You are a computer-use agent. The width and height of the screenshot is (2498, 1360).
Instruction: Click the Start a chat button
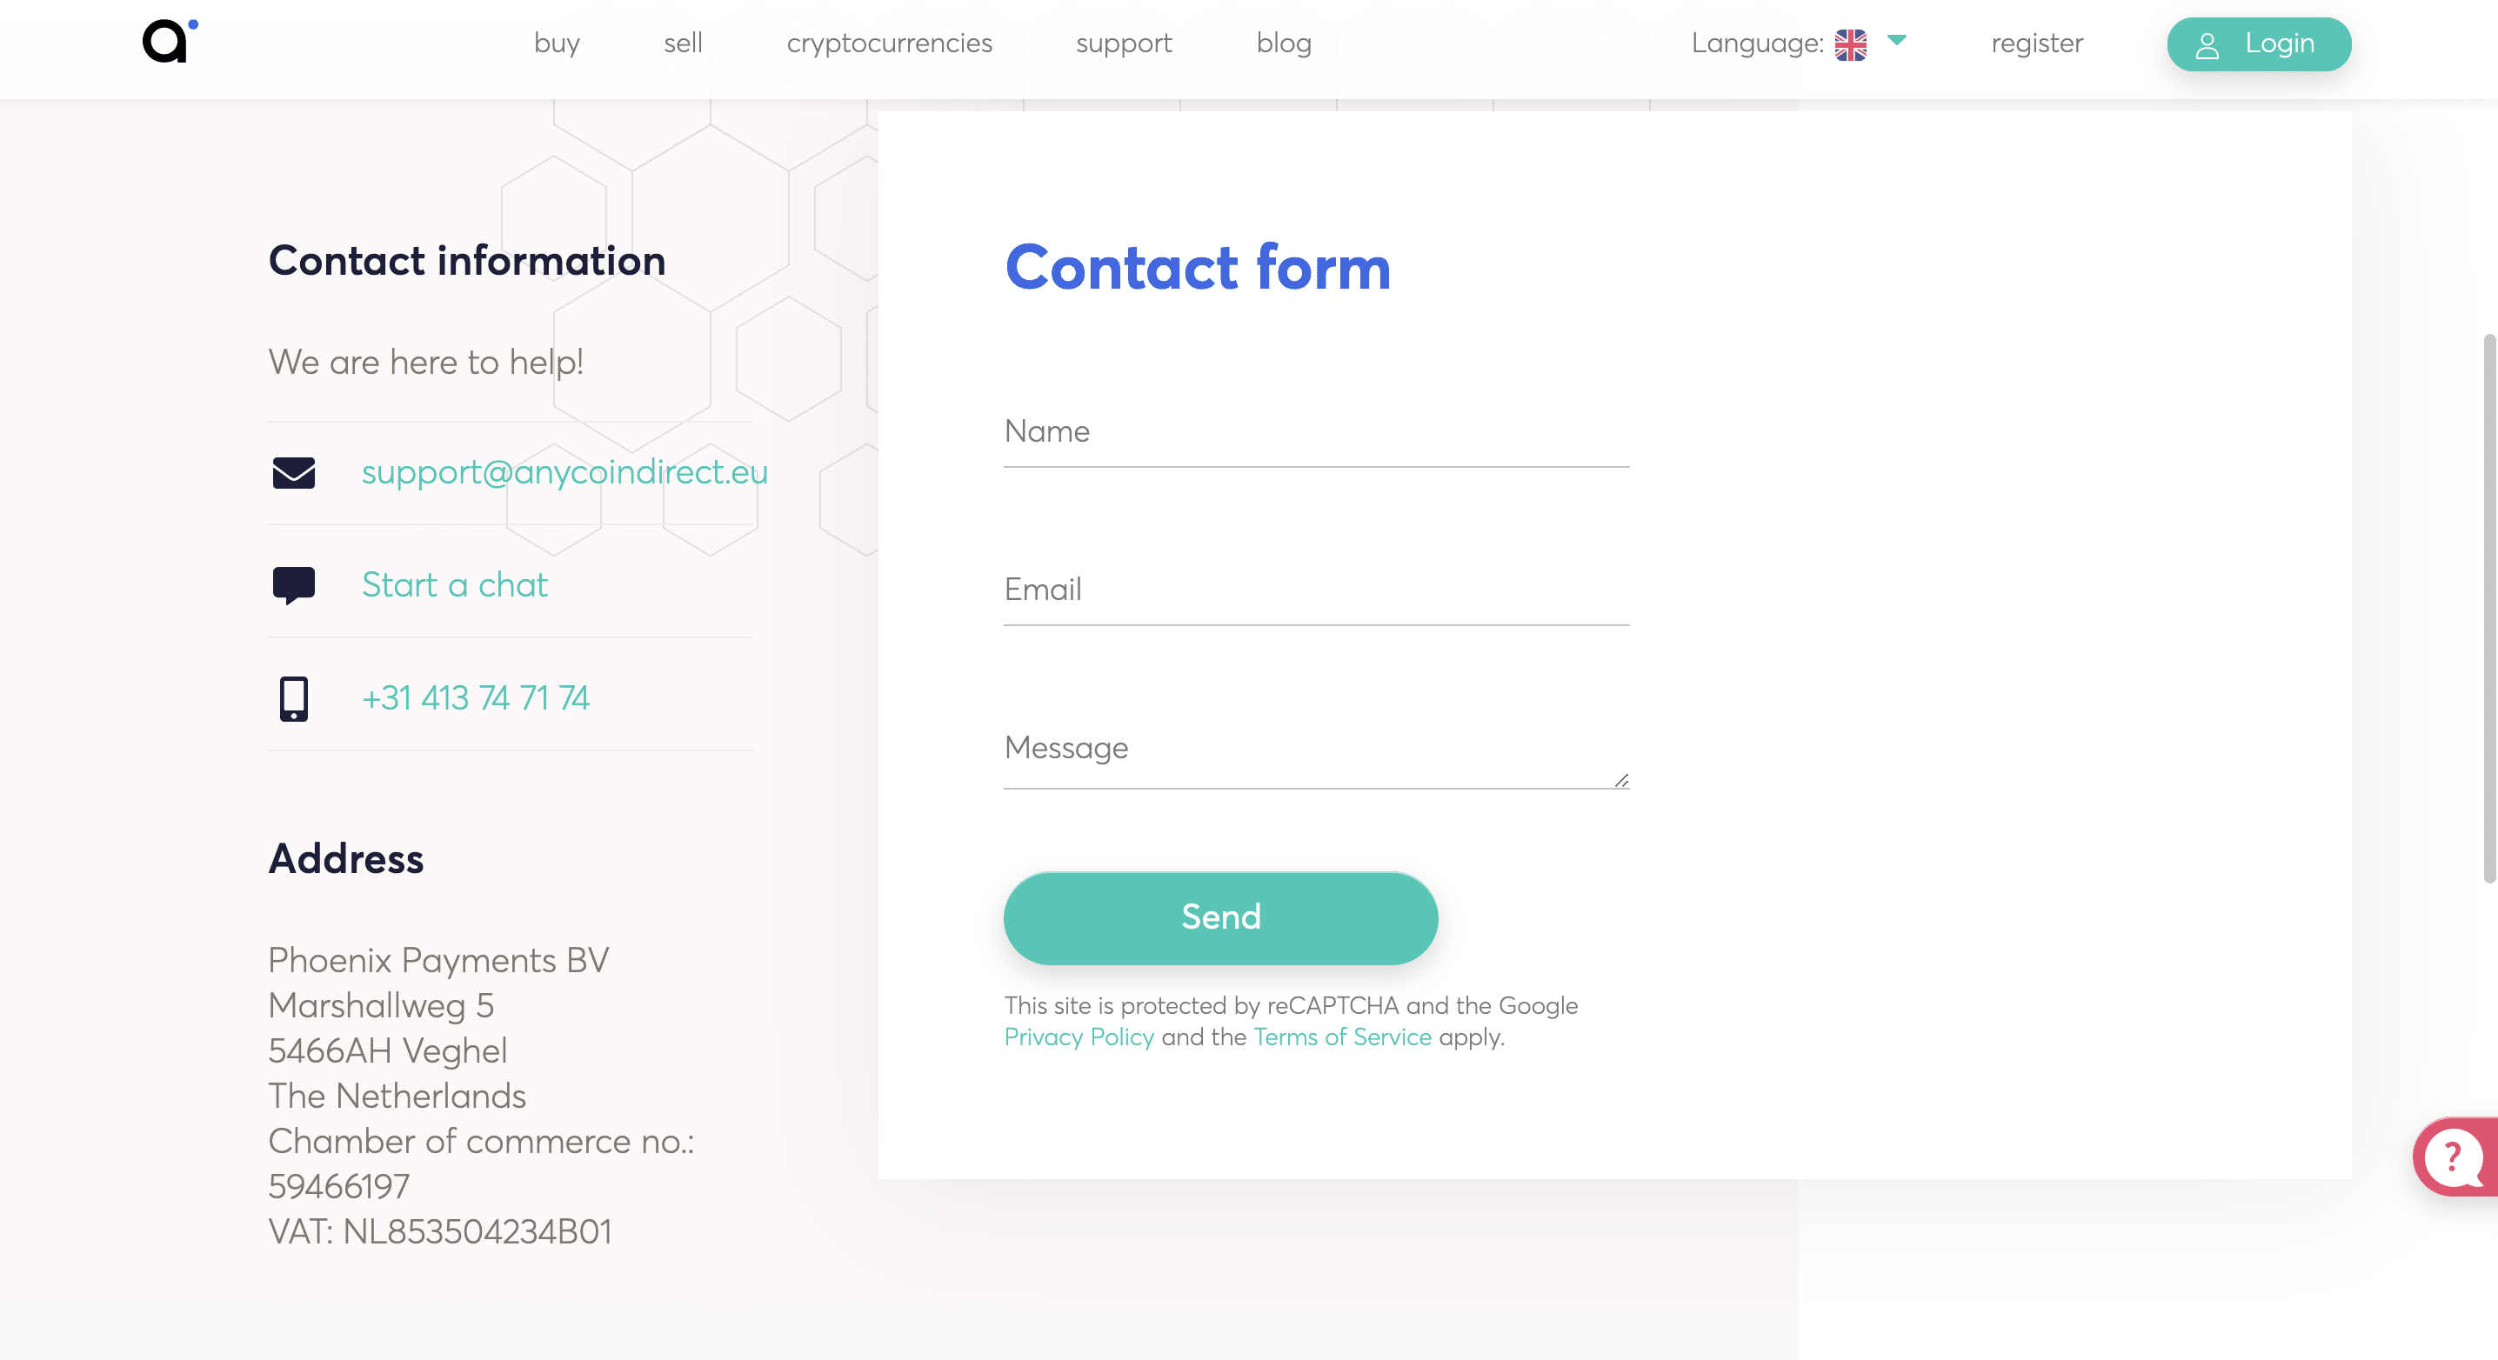[456, 584]
